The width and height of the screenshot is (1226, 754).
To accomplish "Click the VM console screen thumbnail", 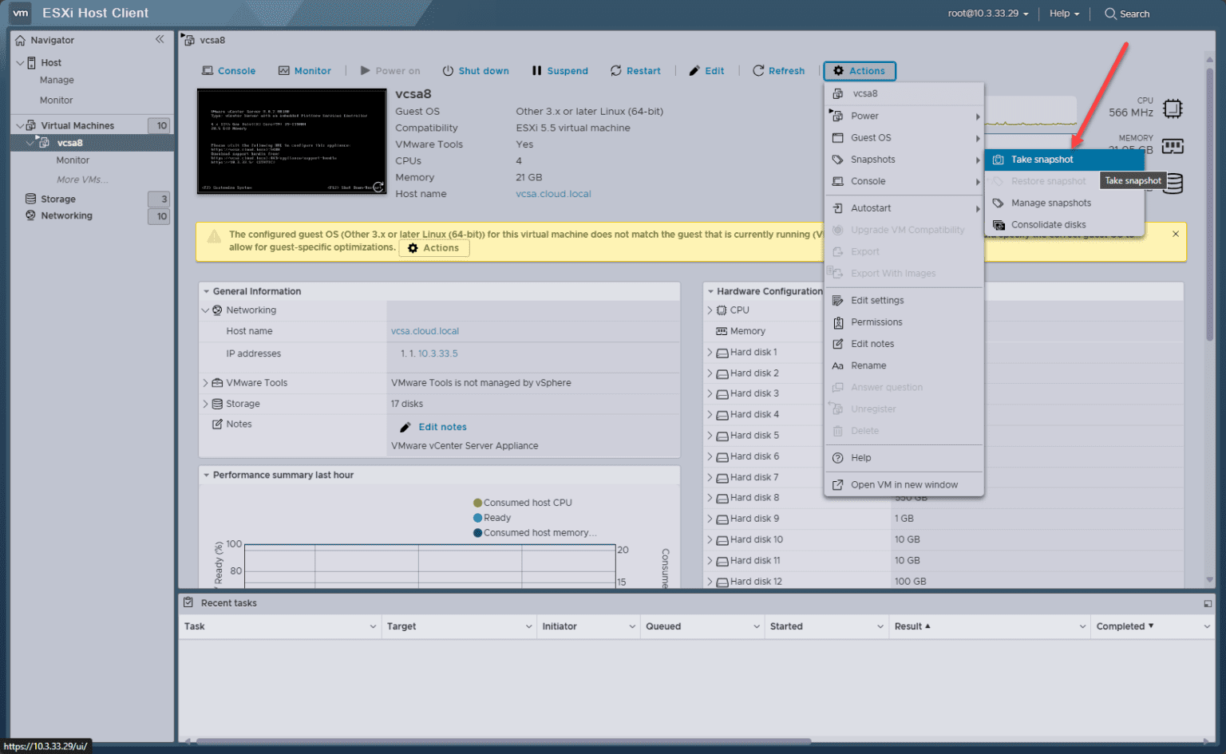I will (291, 142).
